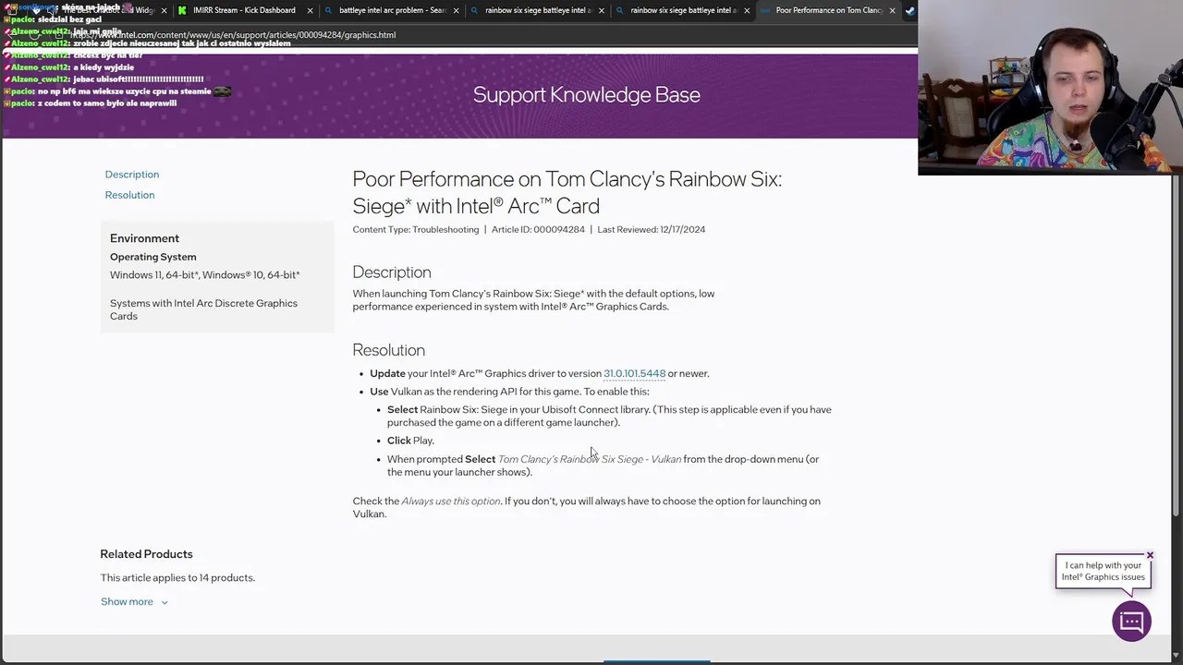This screenshot has width=1183, height=665.
Task: Open the Intel chat assistant icon
Action: coord(1131,622)
